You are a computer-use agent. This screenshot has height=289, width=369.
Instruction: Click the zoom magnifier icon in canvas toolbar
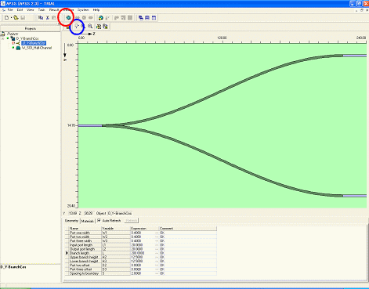click(x=90, y=27)
